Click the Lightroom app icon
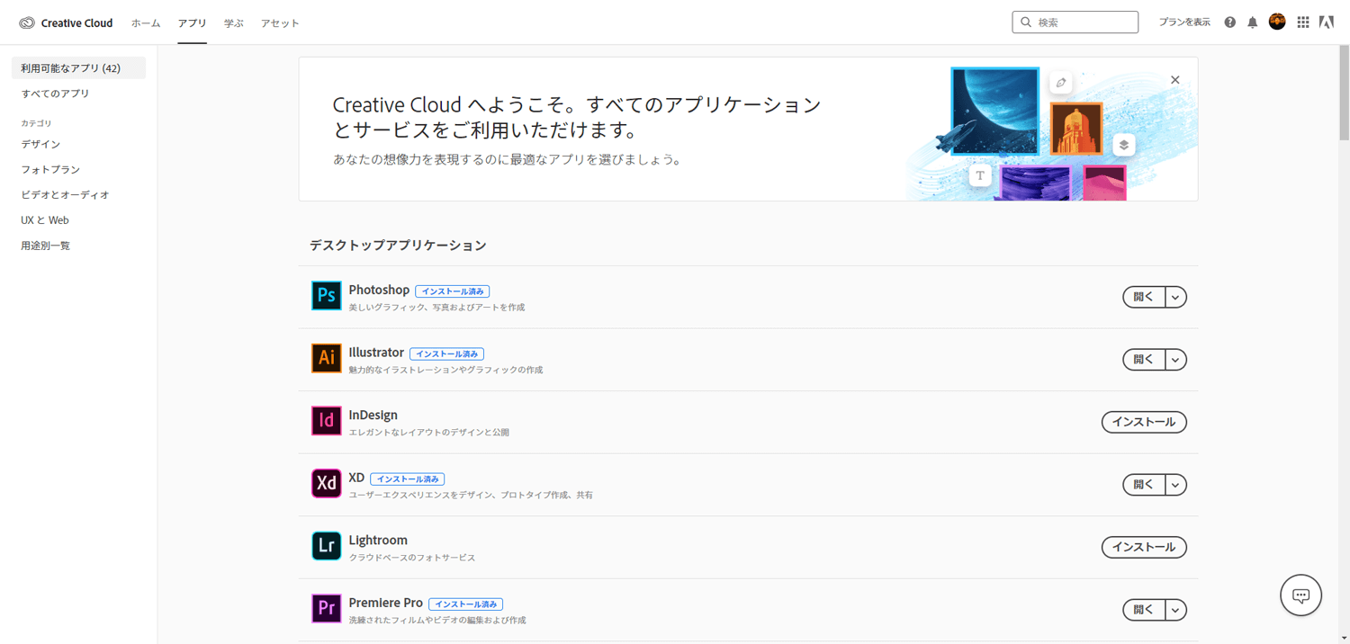1350x644 pixels. 326,546
